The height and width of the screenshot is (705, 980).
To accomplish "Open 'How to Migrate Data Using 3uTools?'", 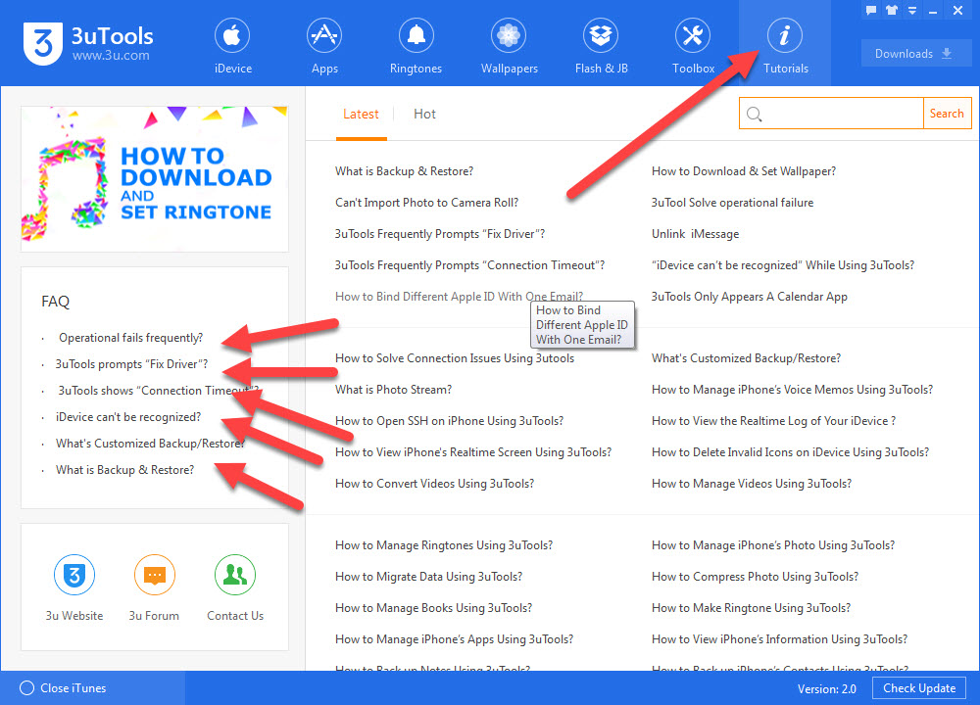I will click(429, 577).
